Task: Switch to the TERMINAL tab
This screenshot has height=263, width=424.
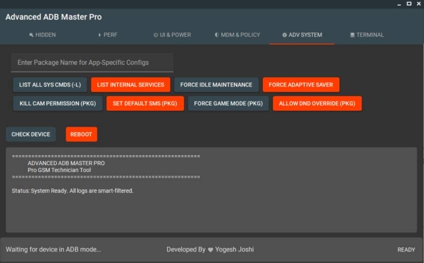Action: pyautogui.click(x=367, y=35)
